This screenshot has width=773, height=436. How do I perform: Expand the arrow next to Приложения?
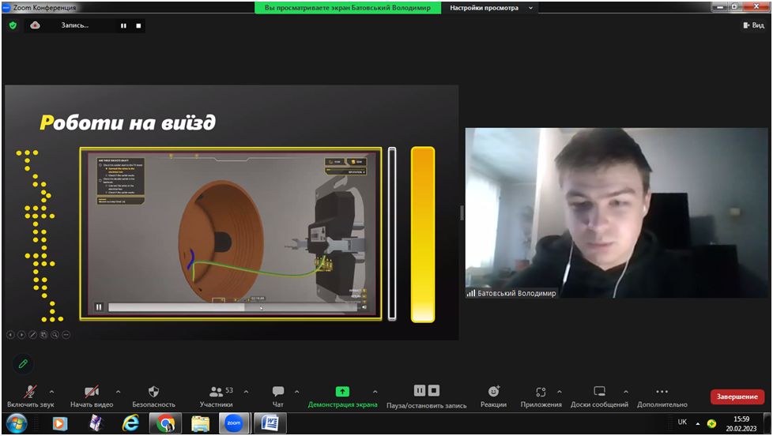coord(560,392)
